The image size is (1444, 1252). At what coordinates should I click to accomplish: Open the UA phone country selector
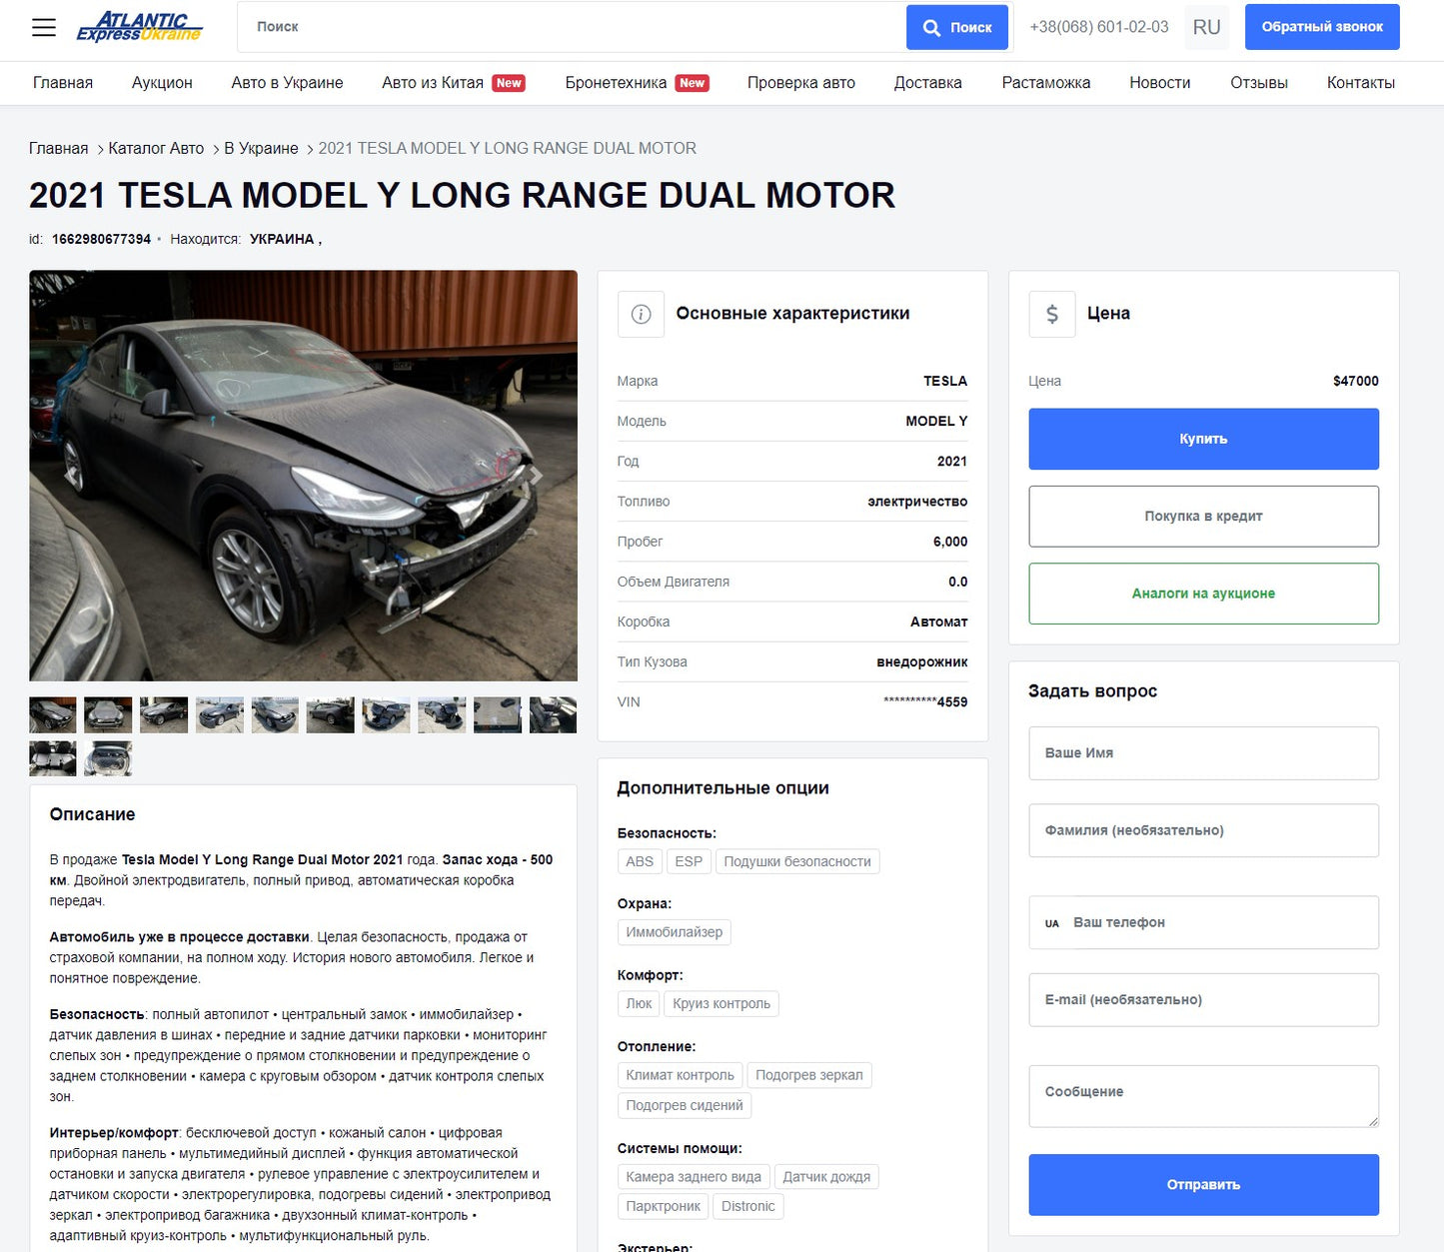pyautogui.click(x=1052, y=923)
